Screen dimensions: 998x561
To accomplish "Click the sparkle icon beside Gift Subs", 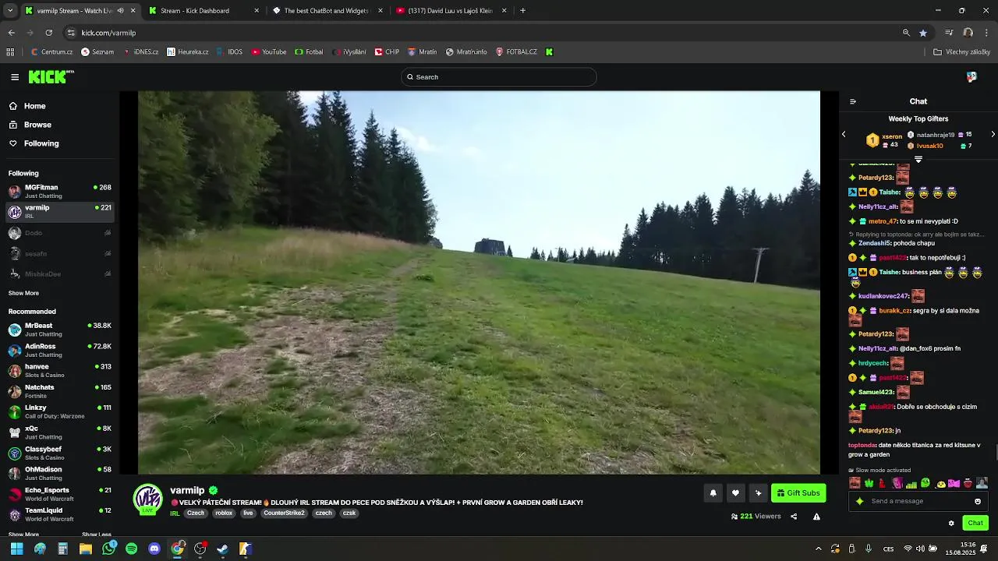I will click(x=758, y=493).
